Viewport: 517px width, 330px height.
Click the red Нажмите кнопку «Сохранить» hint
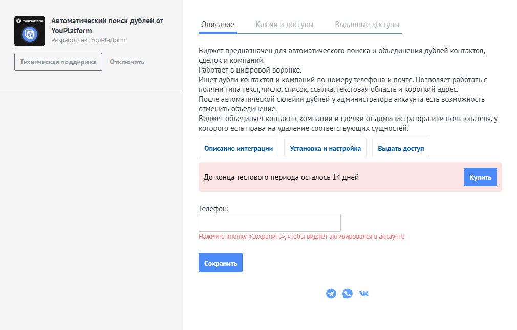tap(301, 237)
